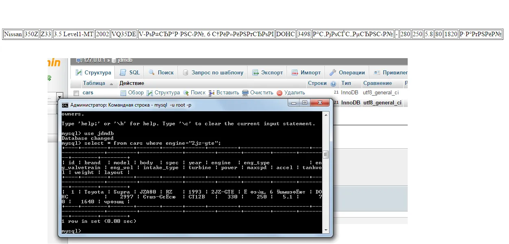Close the command prompt window
The height and width of the screenshot is (244, 509).
tap(319, 103)
